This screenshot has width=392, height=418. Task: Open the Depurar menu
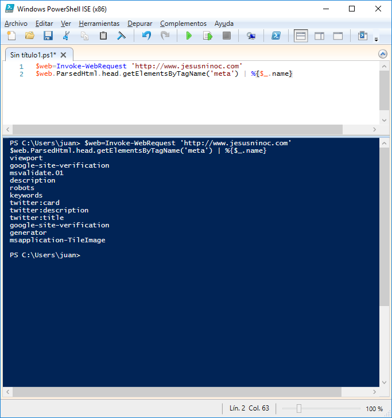pos(140,24)
